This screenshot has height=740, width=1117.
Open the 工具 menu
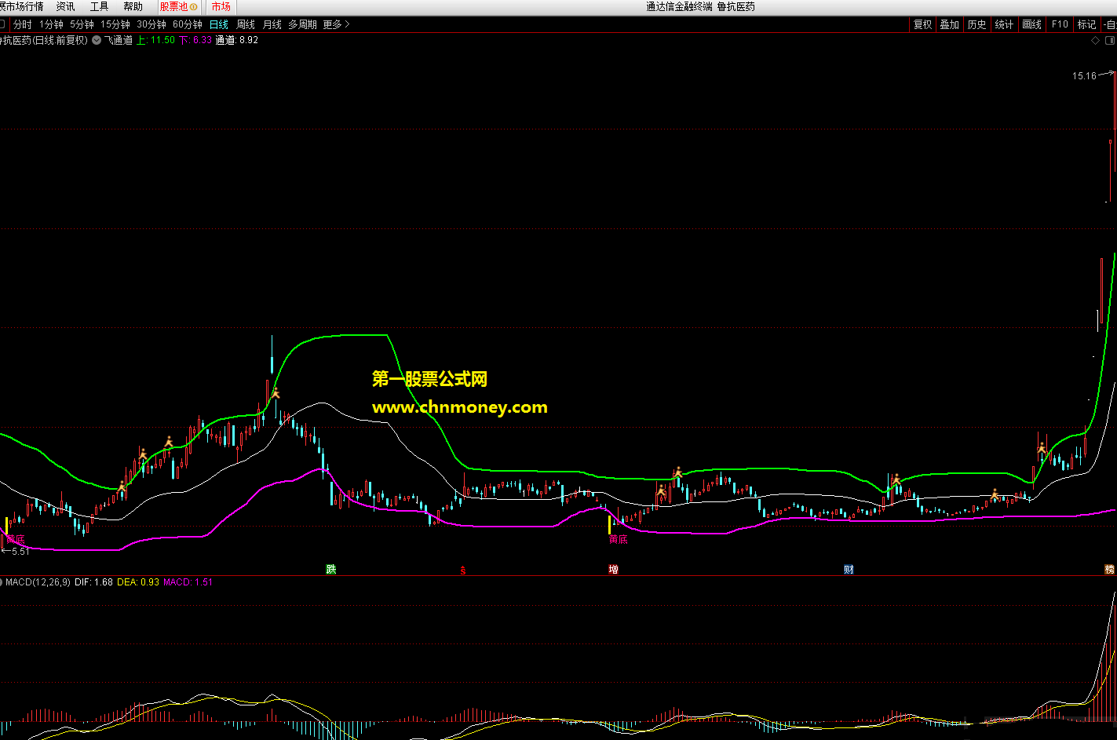point(99,6)
